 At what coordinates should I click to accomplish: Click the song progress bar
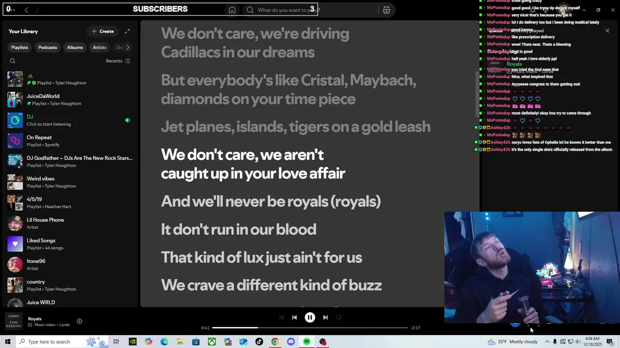point(310,328)
